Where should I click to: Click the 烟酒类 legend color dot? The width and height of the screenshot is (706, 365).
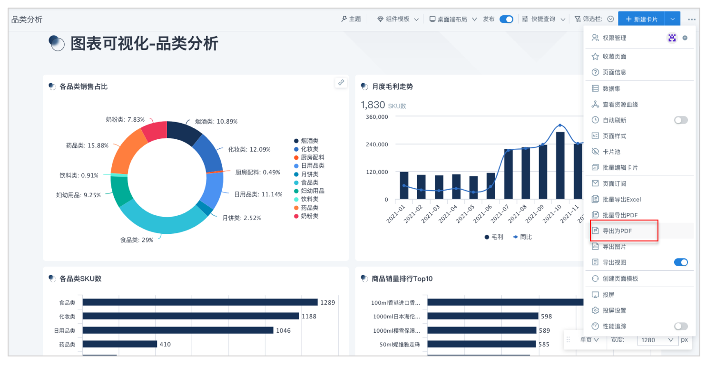pyautogui.click(x=296, y=141)
